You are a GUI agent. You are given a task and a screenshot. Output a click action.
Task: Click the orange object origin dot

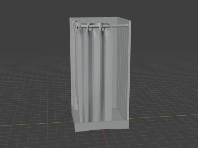(102, 26)
